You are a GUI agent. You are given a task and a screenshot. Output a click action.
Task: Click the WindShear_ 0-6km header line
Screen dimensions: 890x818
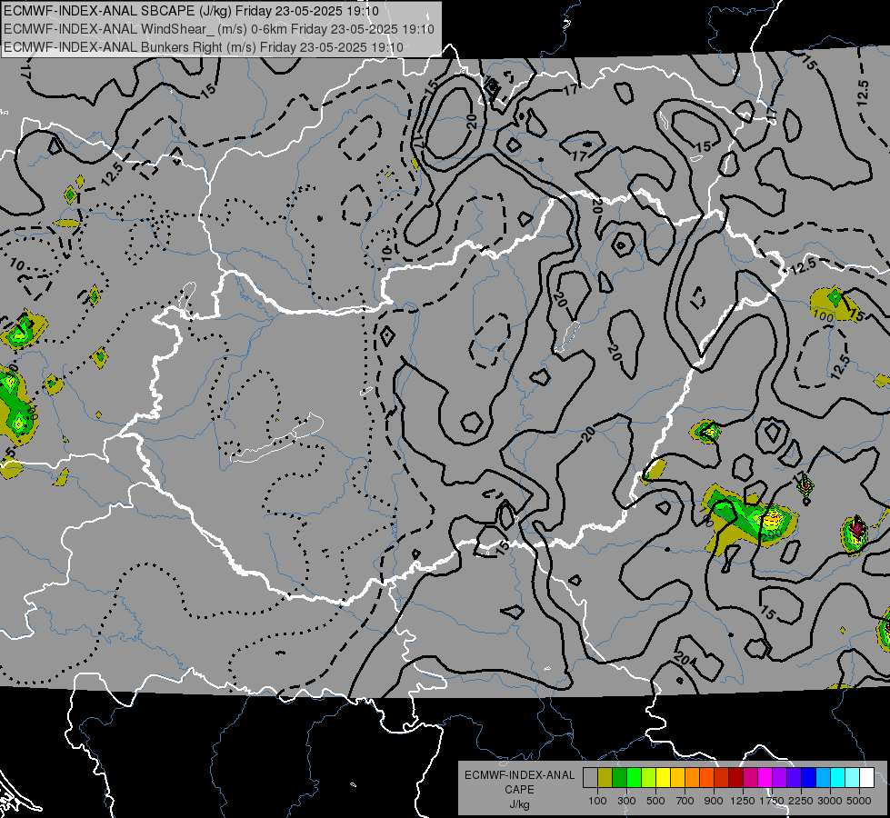[x=219, y=29]
